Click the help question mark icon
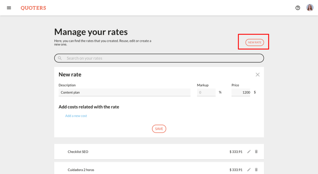 [298, 8]
